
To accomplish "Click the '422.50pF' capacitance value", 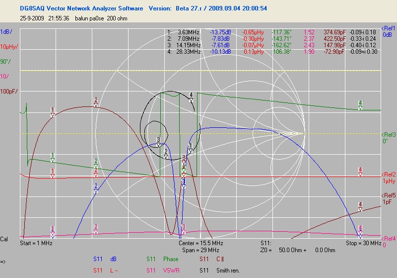I will (334, 39).
